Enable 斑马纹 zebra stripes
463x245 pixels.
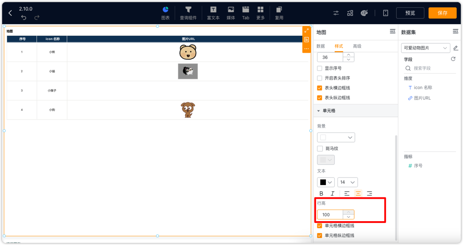point(319,149)
